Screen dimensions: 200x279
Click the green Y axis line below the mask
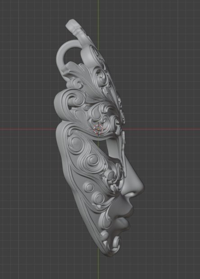coord(98,266)
